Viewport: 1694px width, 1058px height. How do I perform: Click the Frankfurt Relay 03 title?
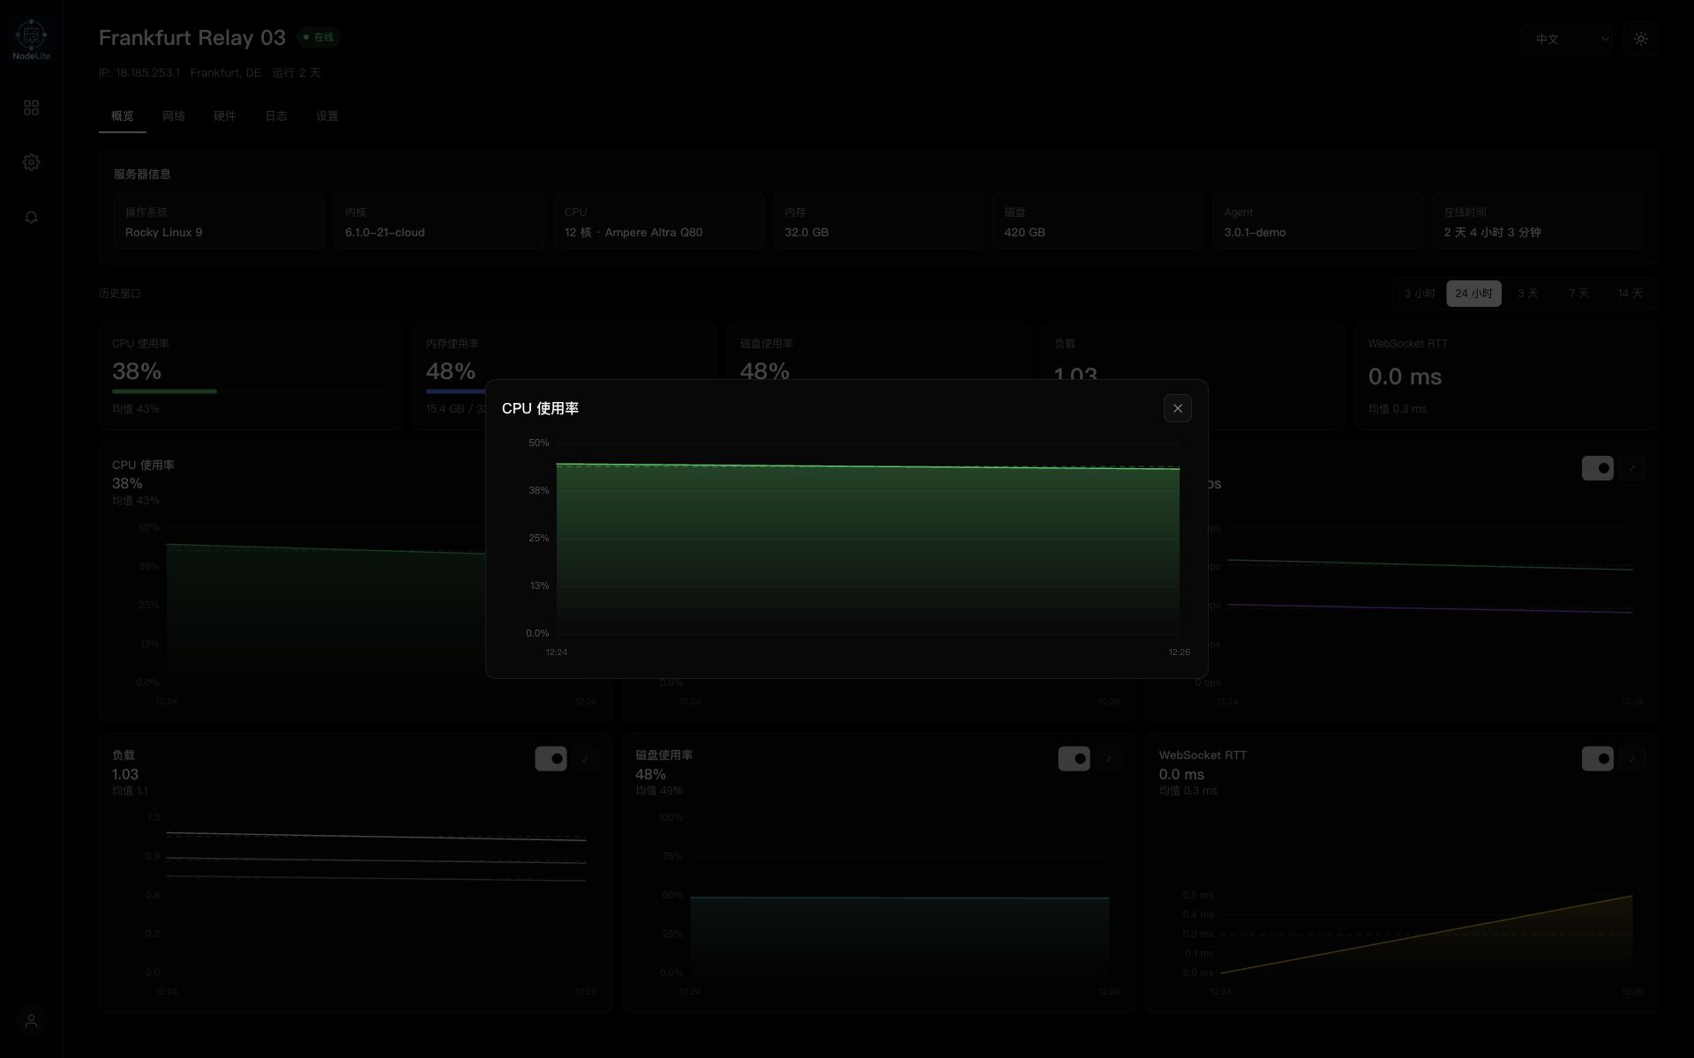pyautogui.click(x=192, y=38)
